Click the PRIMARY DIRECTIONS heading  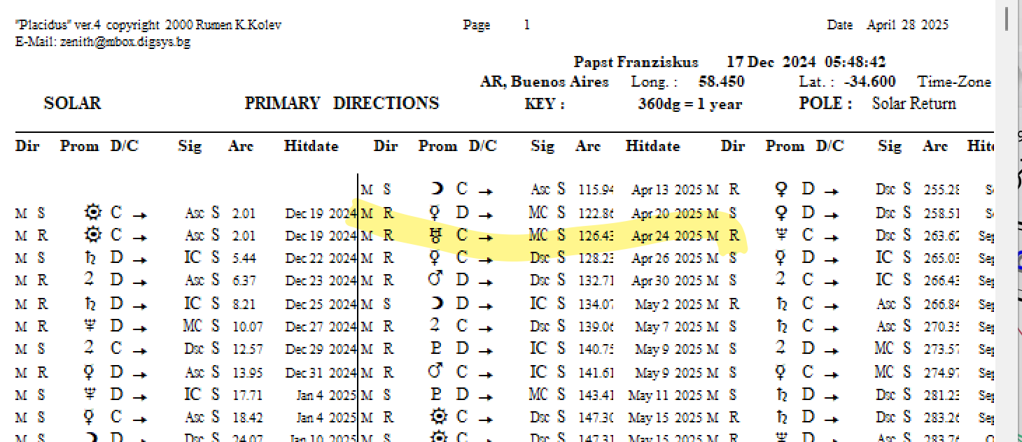click(x=342, y=104)
